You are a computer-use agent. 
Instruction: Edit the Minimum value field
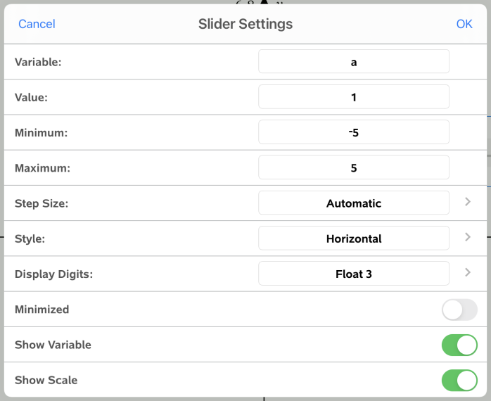point(353,132)
